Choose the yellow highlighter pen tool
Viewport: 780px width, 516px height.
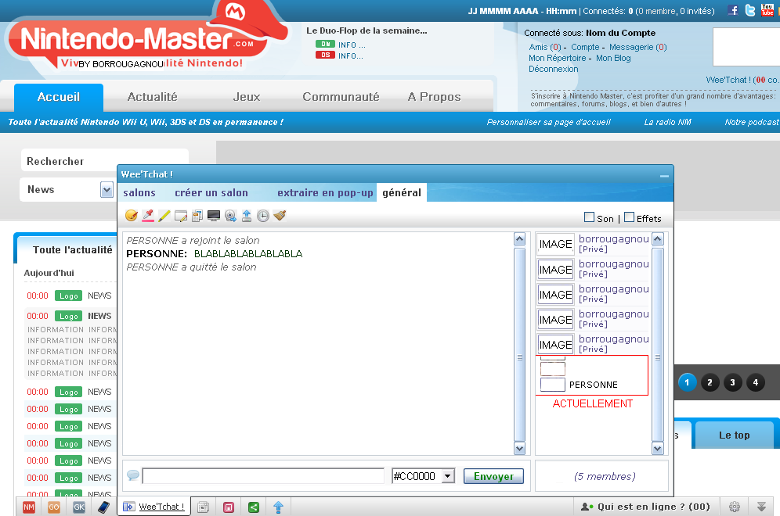[x=164, y=216]
